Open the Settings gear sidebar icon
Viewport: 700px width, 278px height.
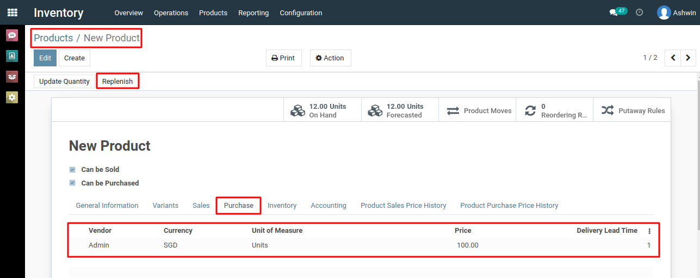click(x=12, y=97)
